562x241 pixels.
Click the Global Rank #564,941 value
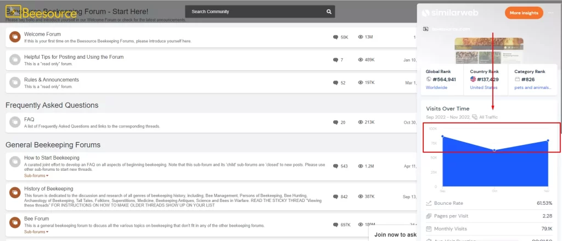(444, 79)
